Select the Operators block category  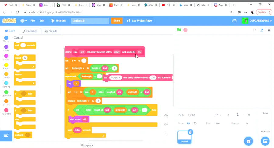6,93
